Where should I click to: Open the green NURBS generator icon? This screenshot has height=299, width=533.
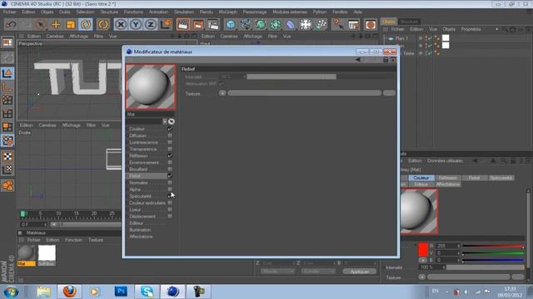(x=261, y=24)
